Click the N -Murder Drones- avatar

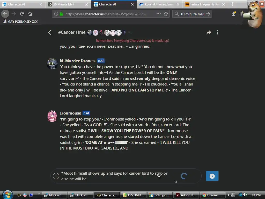52,64
